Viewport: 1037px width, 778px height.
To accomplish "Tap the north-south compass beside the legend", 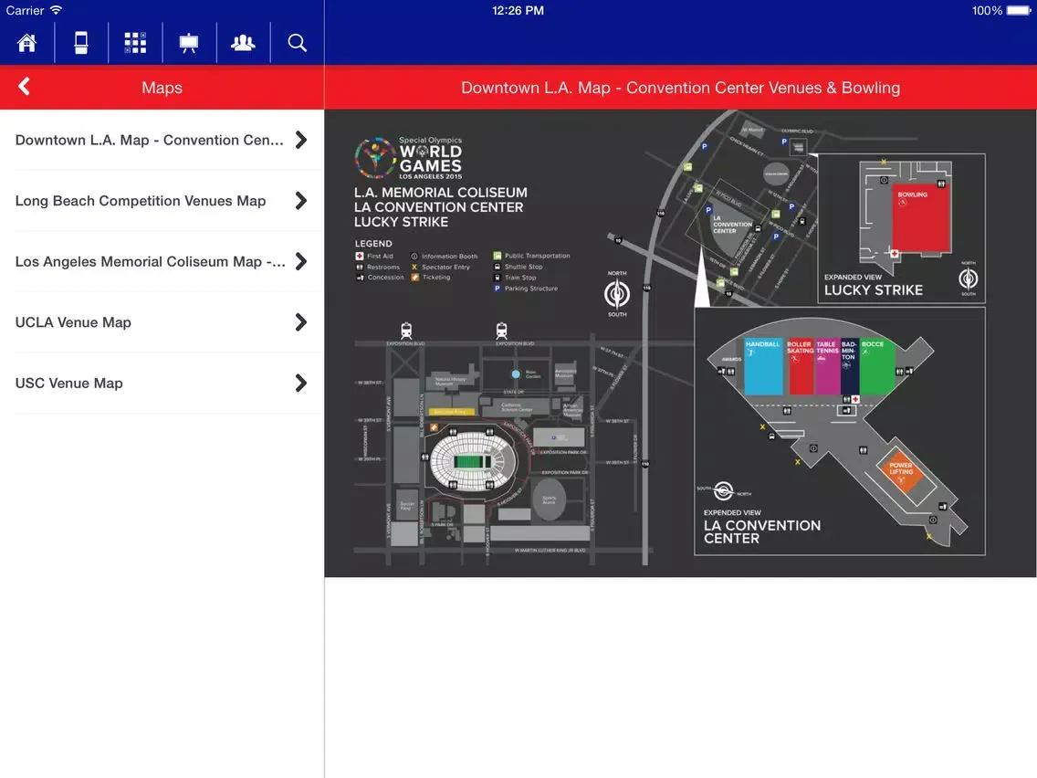I will point(617,294).
